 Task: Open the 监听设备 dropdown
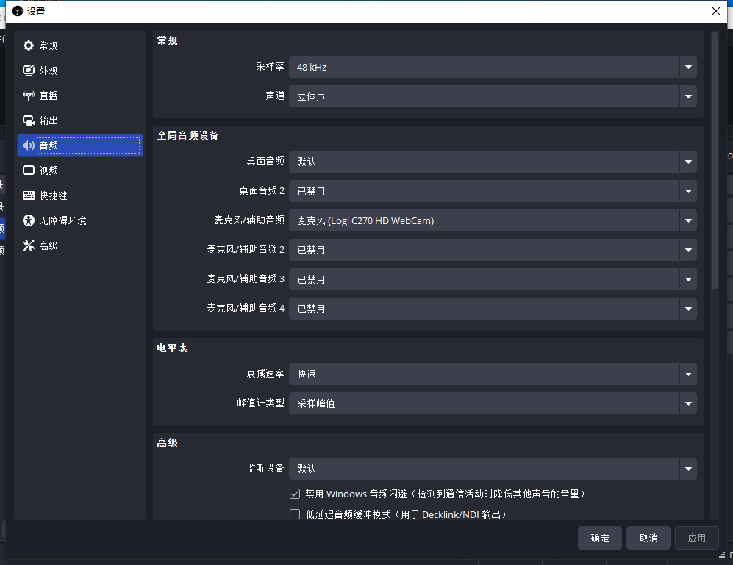coord(492,468)
